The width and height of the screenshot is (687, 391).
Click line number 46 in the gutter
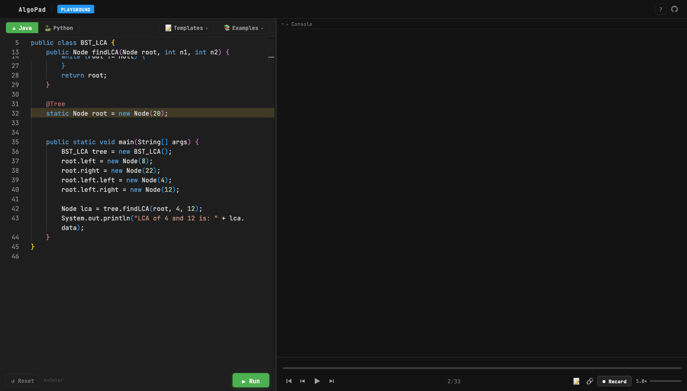pos(15,256)
